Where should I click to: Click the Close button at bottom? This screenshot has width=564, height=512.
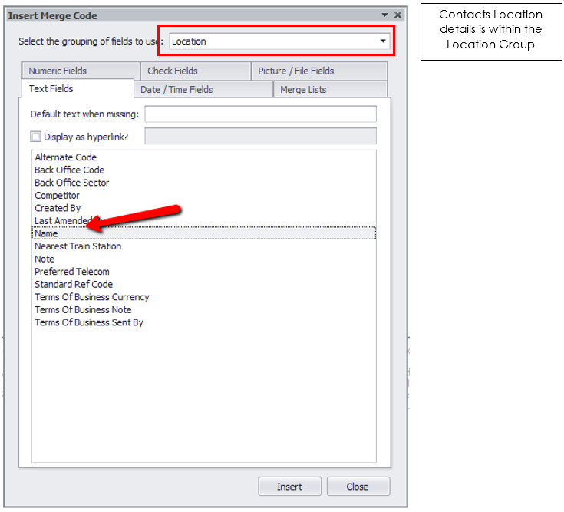(x=358, y=487)
